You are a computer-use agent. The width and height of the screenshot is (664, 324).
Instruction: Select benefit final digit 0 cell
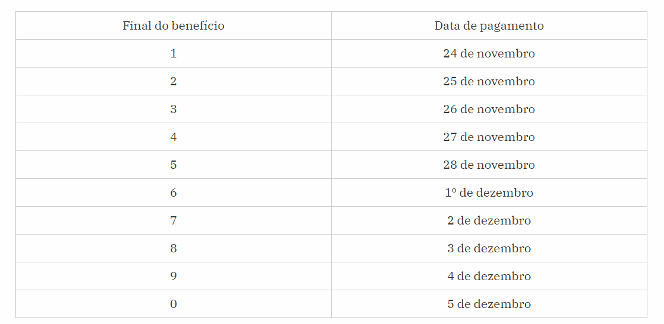pos(173,304)
